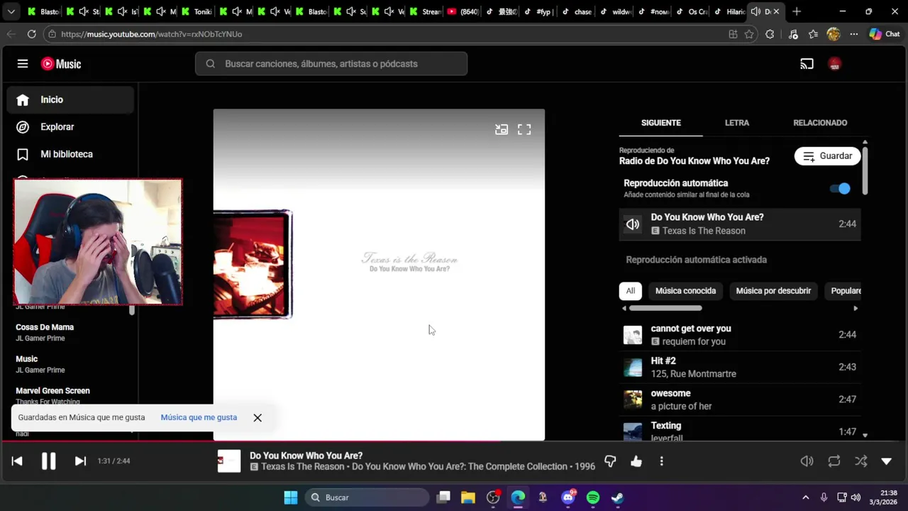Skip to the previous track
The width and height of the screenshot is (908, 511).
click(17, 461)
